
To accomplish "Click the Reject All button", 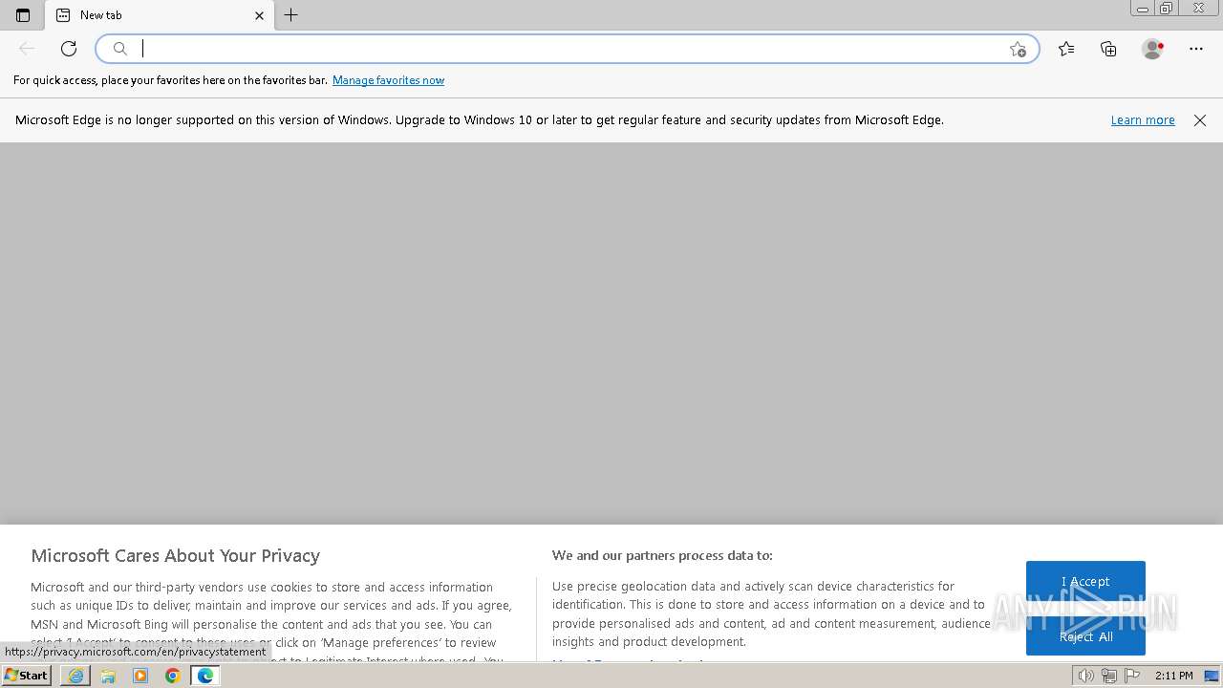I will point(1085,636).
